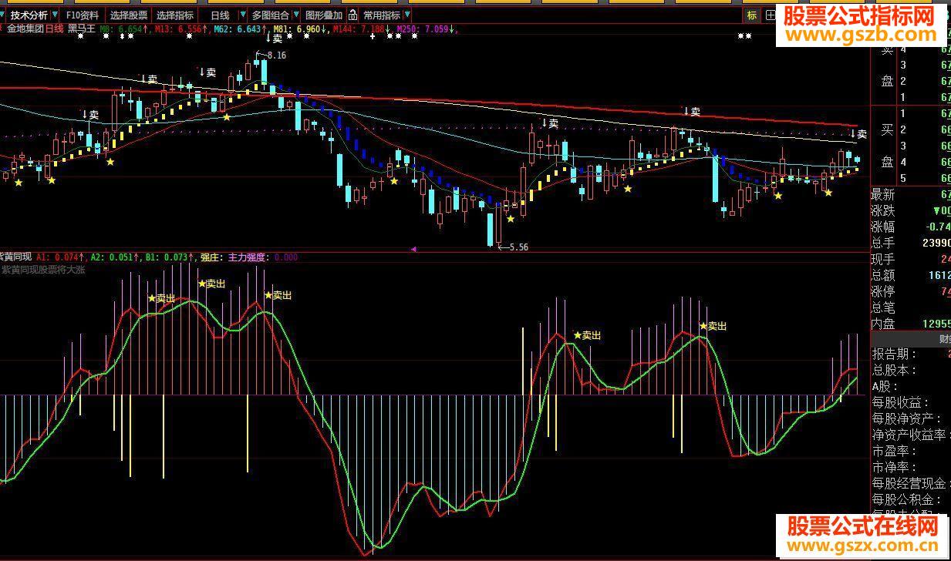Click the 涨停 limit-up row
Image resolution: width=951 pixels, height=561 pixels.
coord(911,291)
